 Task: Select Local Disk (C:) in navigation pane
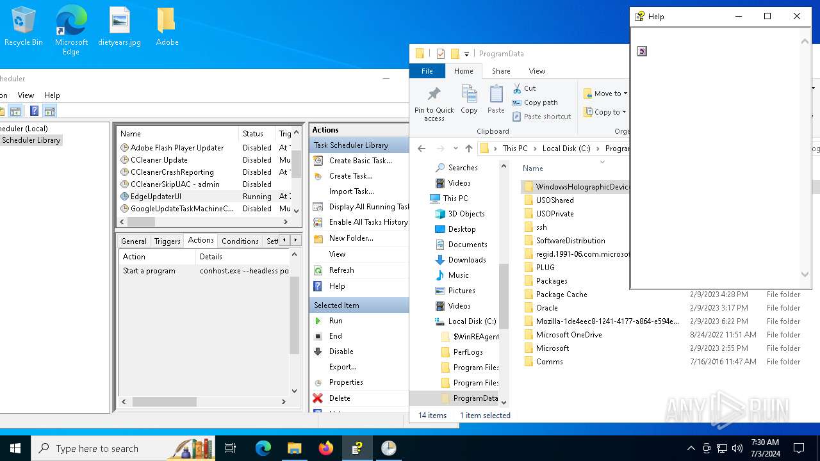point(472,321)
